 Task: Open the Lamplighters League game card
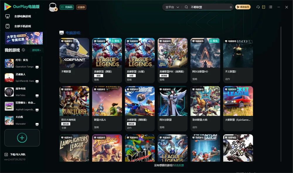(74, 148)
